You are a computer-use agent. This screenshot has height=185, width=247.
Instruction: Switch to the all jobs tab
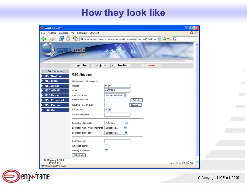pyautogui.click(x=101, y=65)
